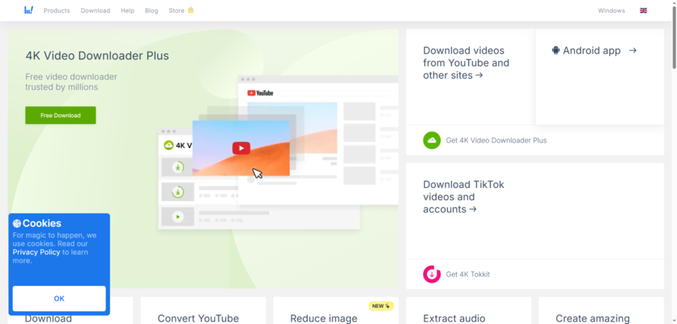The height and width of the screenshot is (324, 677).
Task: Open Download videos from YouTube link
Action: click(x=466, y=63)
